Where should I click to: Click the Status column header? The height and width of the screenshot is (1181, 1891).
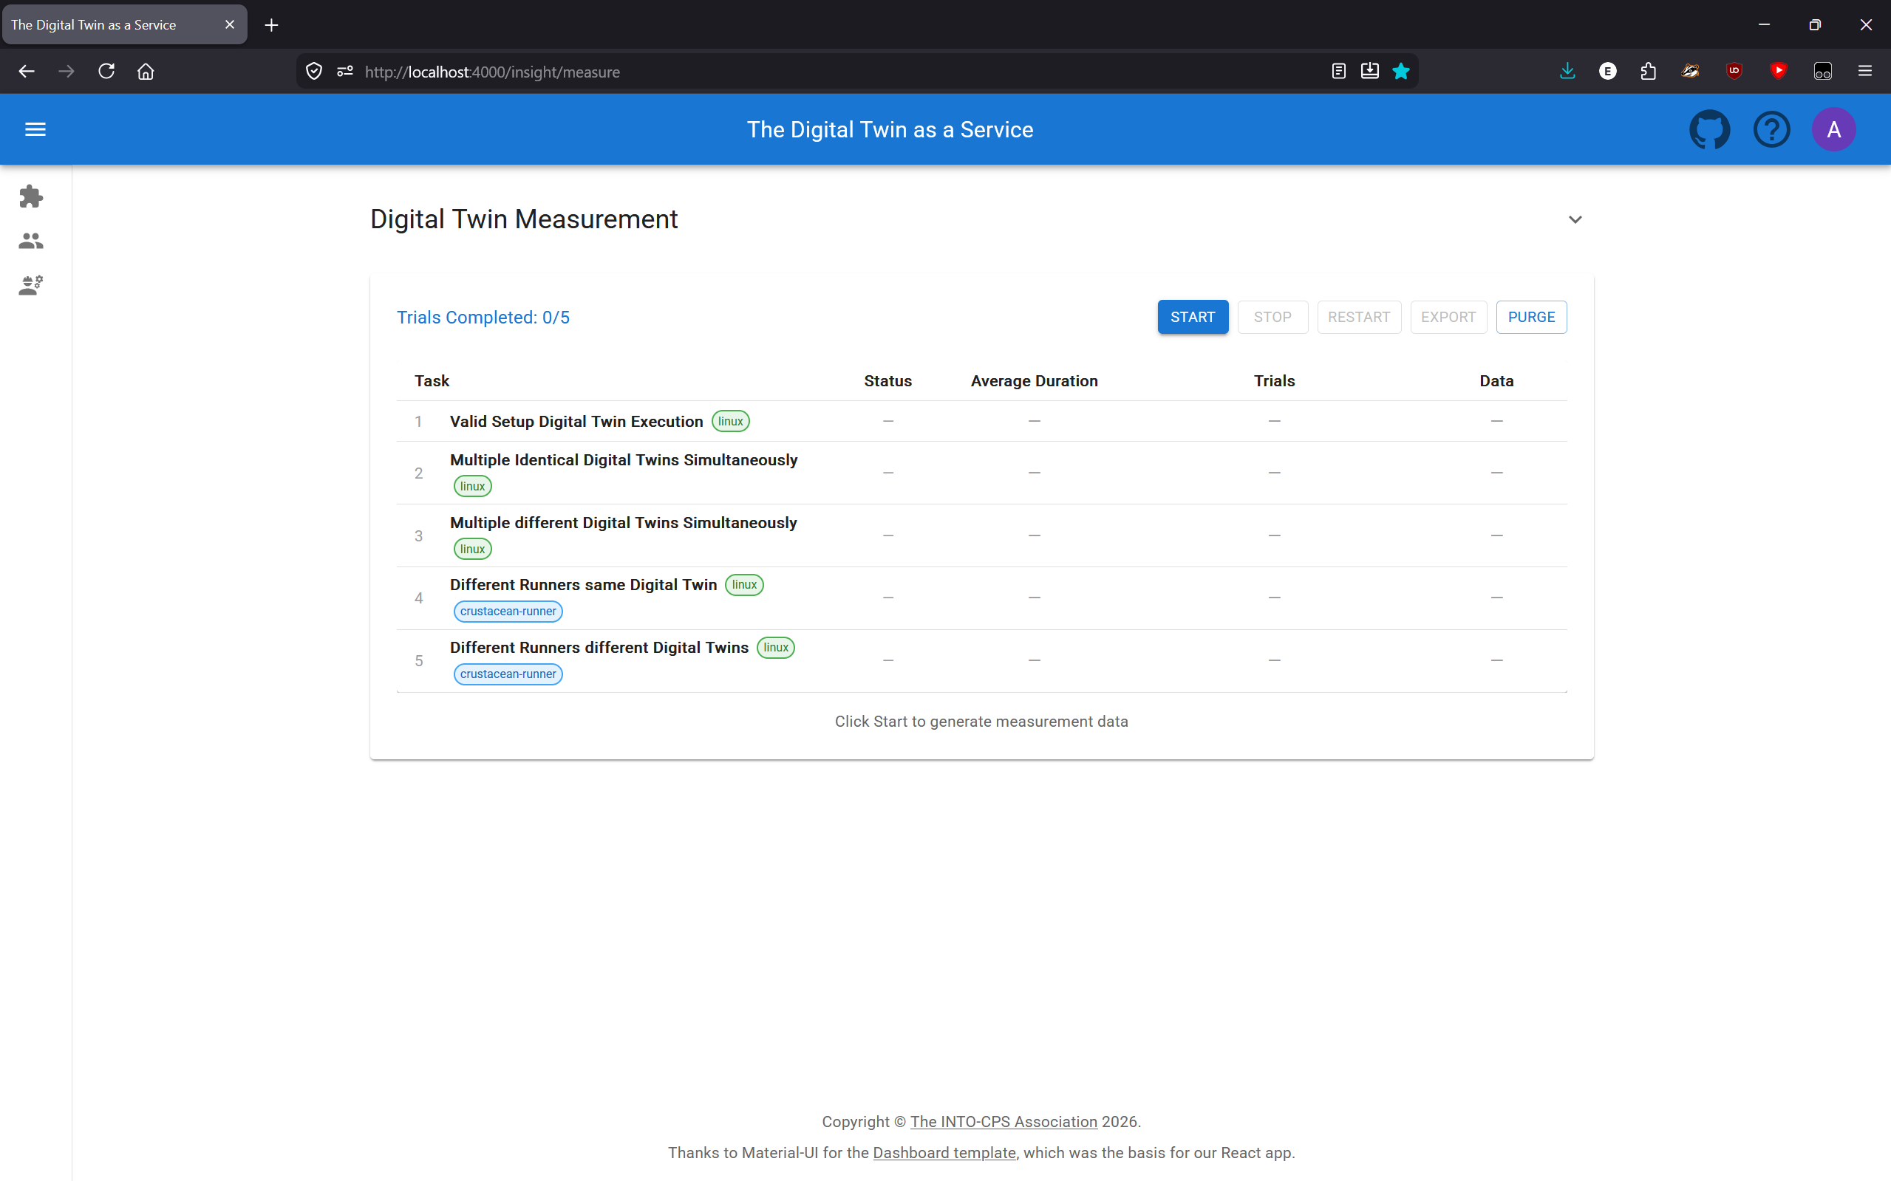tap(887, 381)
